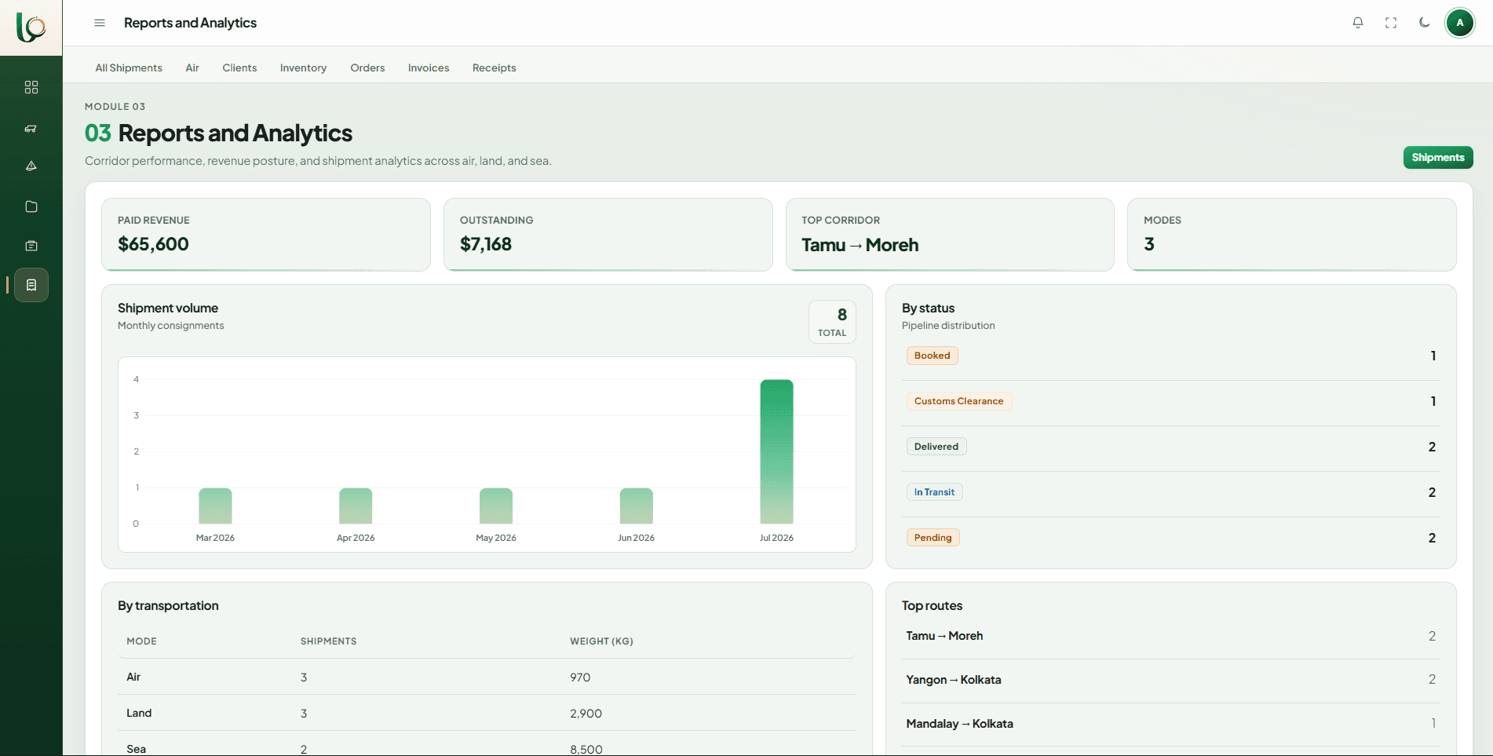Click the Customs Clearance status badge
This screenshot has width=1493, height=756.
(958, 401)
